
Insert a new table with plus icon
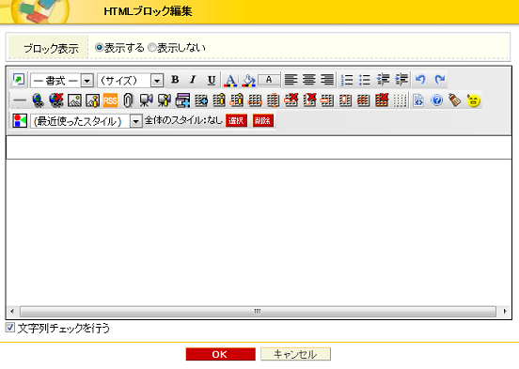click(201, 100)
